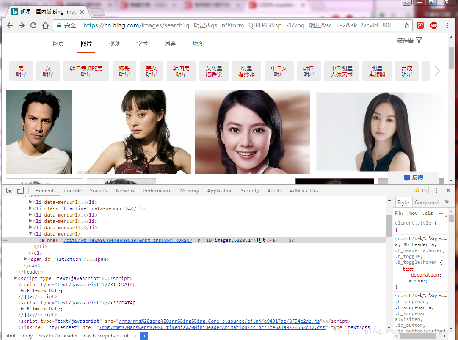This screenshot has height=340, width=458.
Task: Select the 中国明星人体艺术 suggestion chip
Action: 342,71
